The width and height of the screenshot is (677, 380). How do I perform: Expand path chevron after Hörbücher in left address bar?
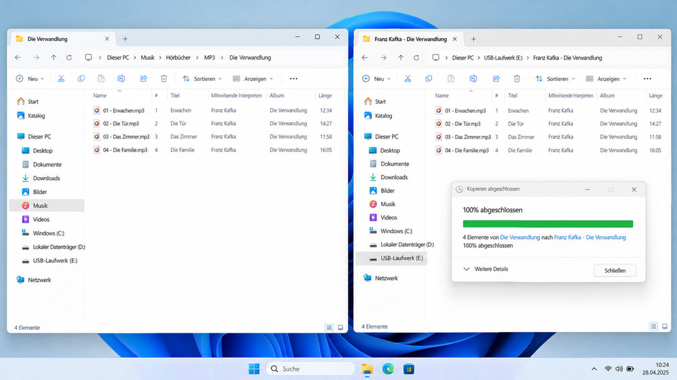pyautogui.click(x=197, y=57)
